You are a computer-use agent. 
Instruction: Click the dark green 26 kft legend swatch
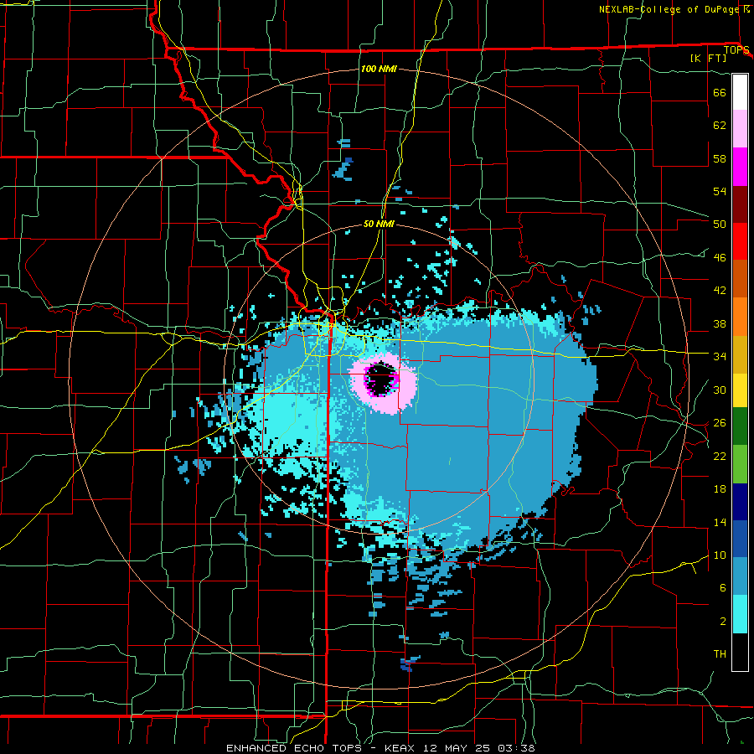(740, 426)
